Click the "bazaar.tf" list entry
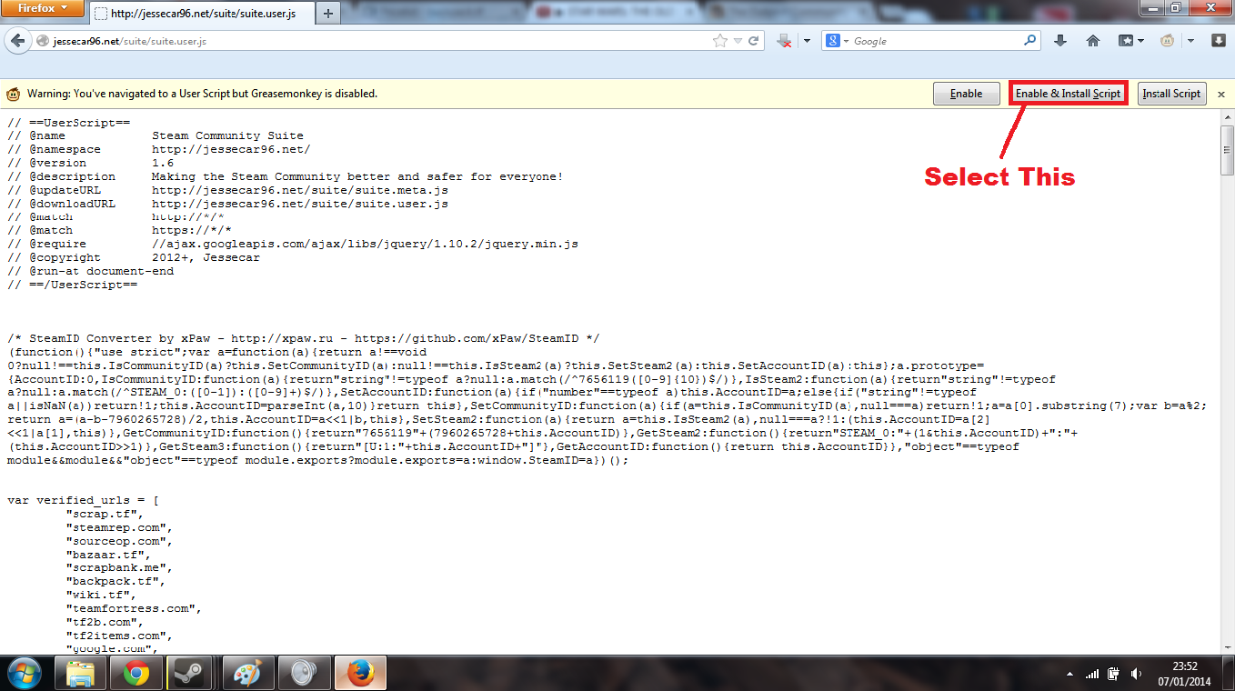1235x691 pixels. pyautogui.click(x=109, y=555)
